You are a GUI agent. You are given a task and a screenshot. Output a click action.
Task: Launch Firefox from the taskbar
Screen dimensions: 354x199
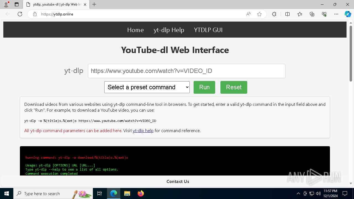pos(141,193)
